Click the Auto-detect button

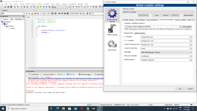(x=187, y=27)
